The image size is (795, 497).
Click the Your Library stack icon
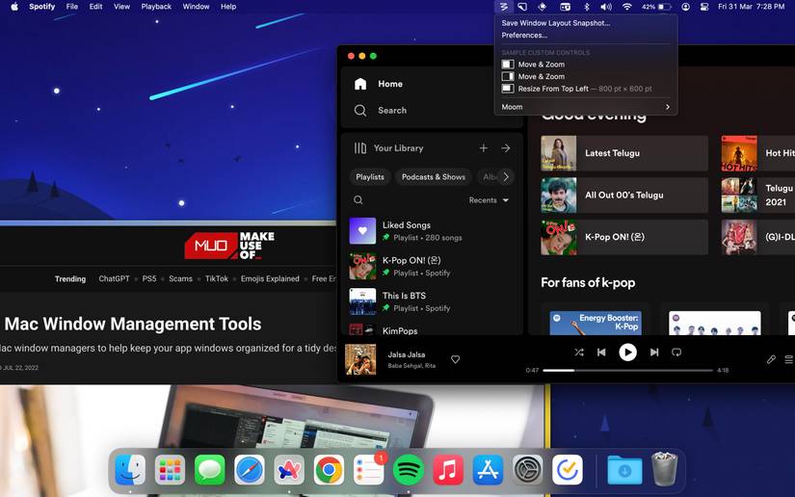click(360, 148)
